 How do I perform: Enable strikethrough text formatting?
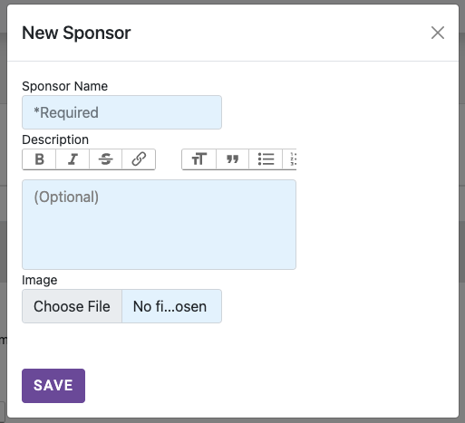click(106, 159)
